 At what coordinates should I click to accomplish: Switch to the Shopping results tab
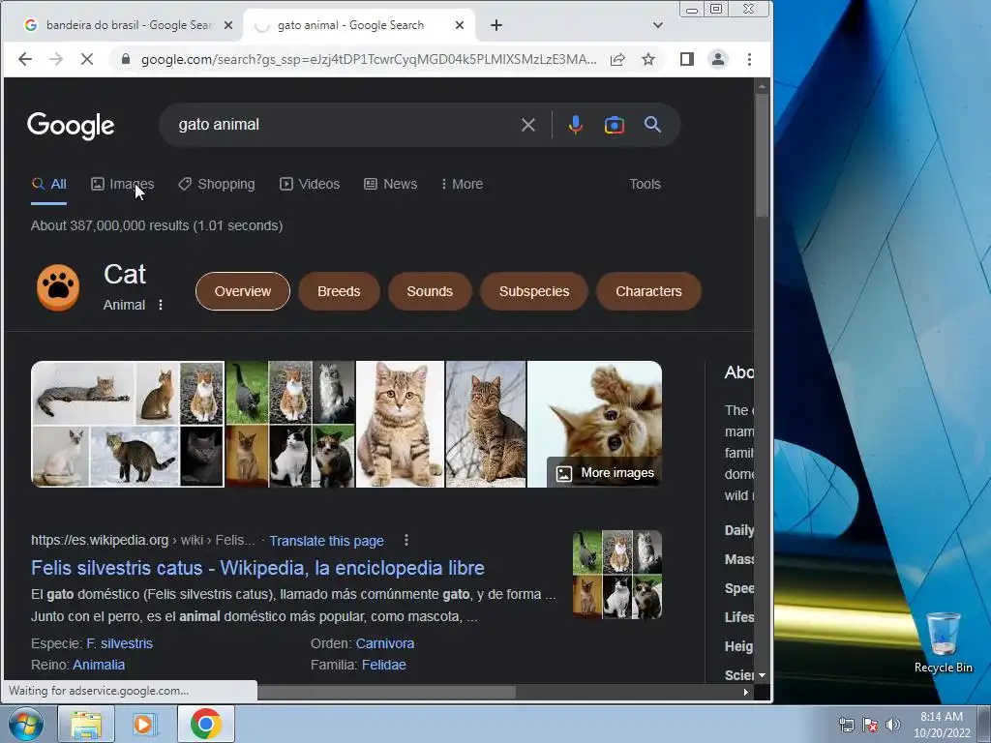[217, 185]
